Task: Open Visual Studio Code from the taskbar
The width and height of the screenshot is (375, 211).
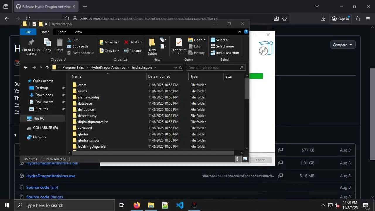Action: 180,205
